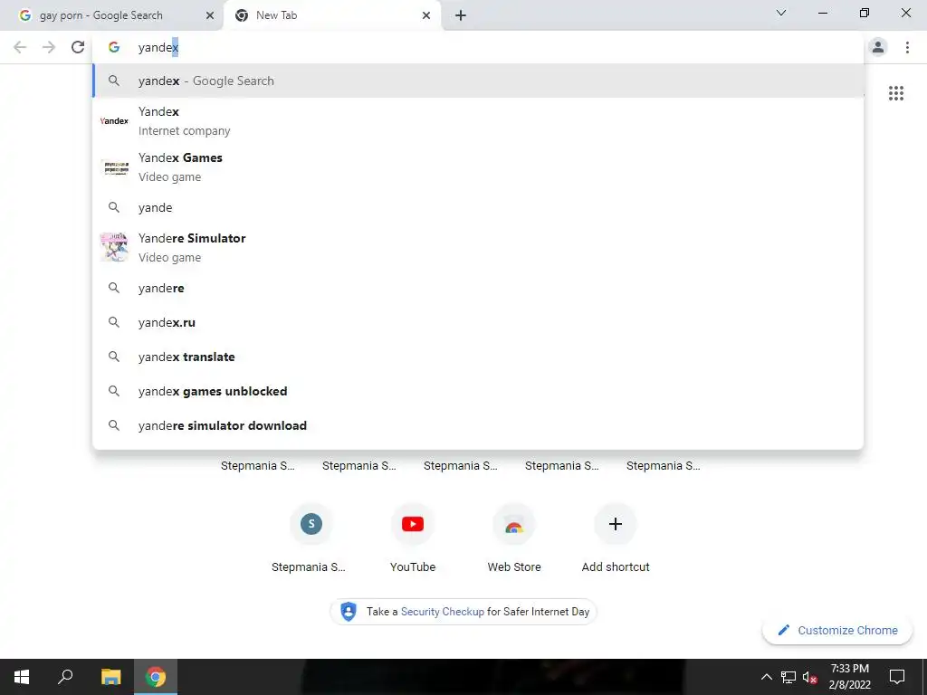Show hidden system tray icons
927x695 pixels.
pos(766,677)
